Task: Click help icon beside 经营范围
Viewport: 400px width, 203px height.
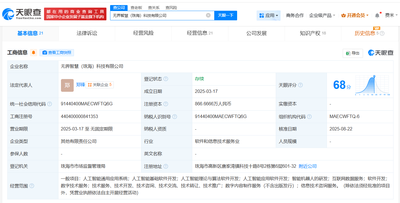Action: pos(31,186)
